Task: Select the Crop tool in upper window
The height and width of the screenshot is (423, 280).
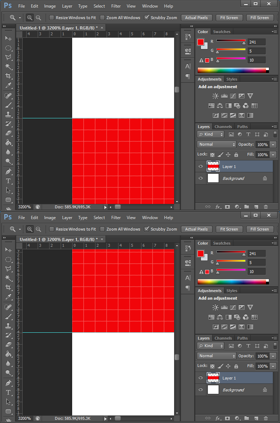Action: pos(8,76)
